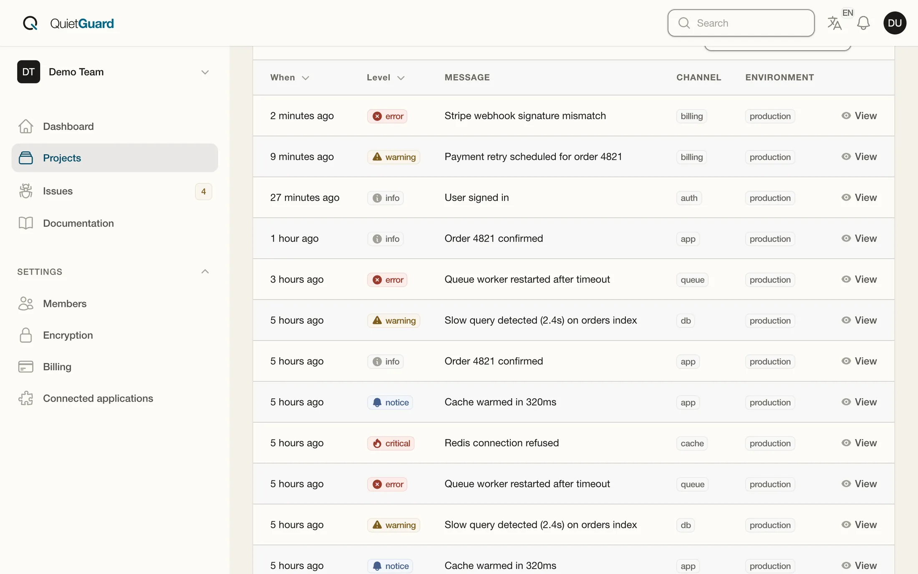
Task: Click auth channel tag
Action: [689, 198]
